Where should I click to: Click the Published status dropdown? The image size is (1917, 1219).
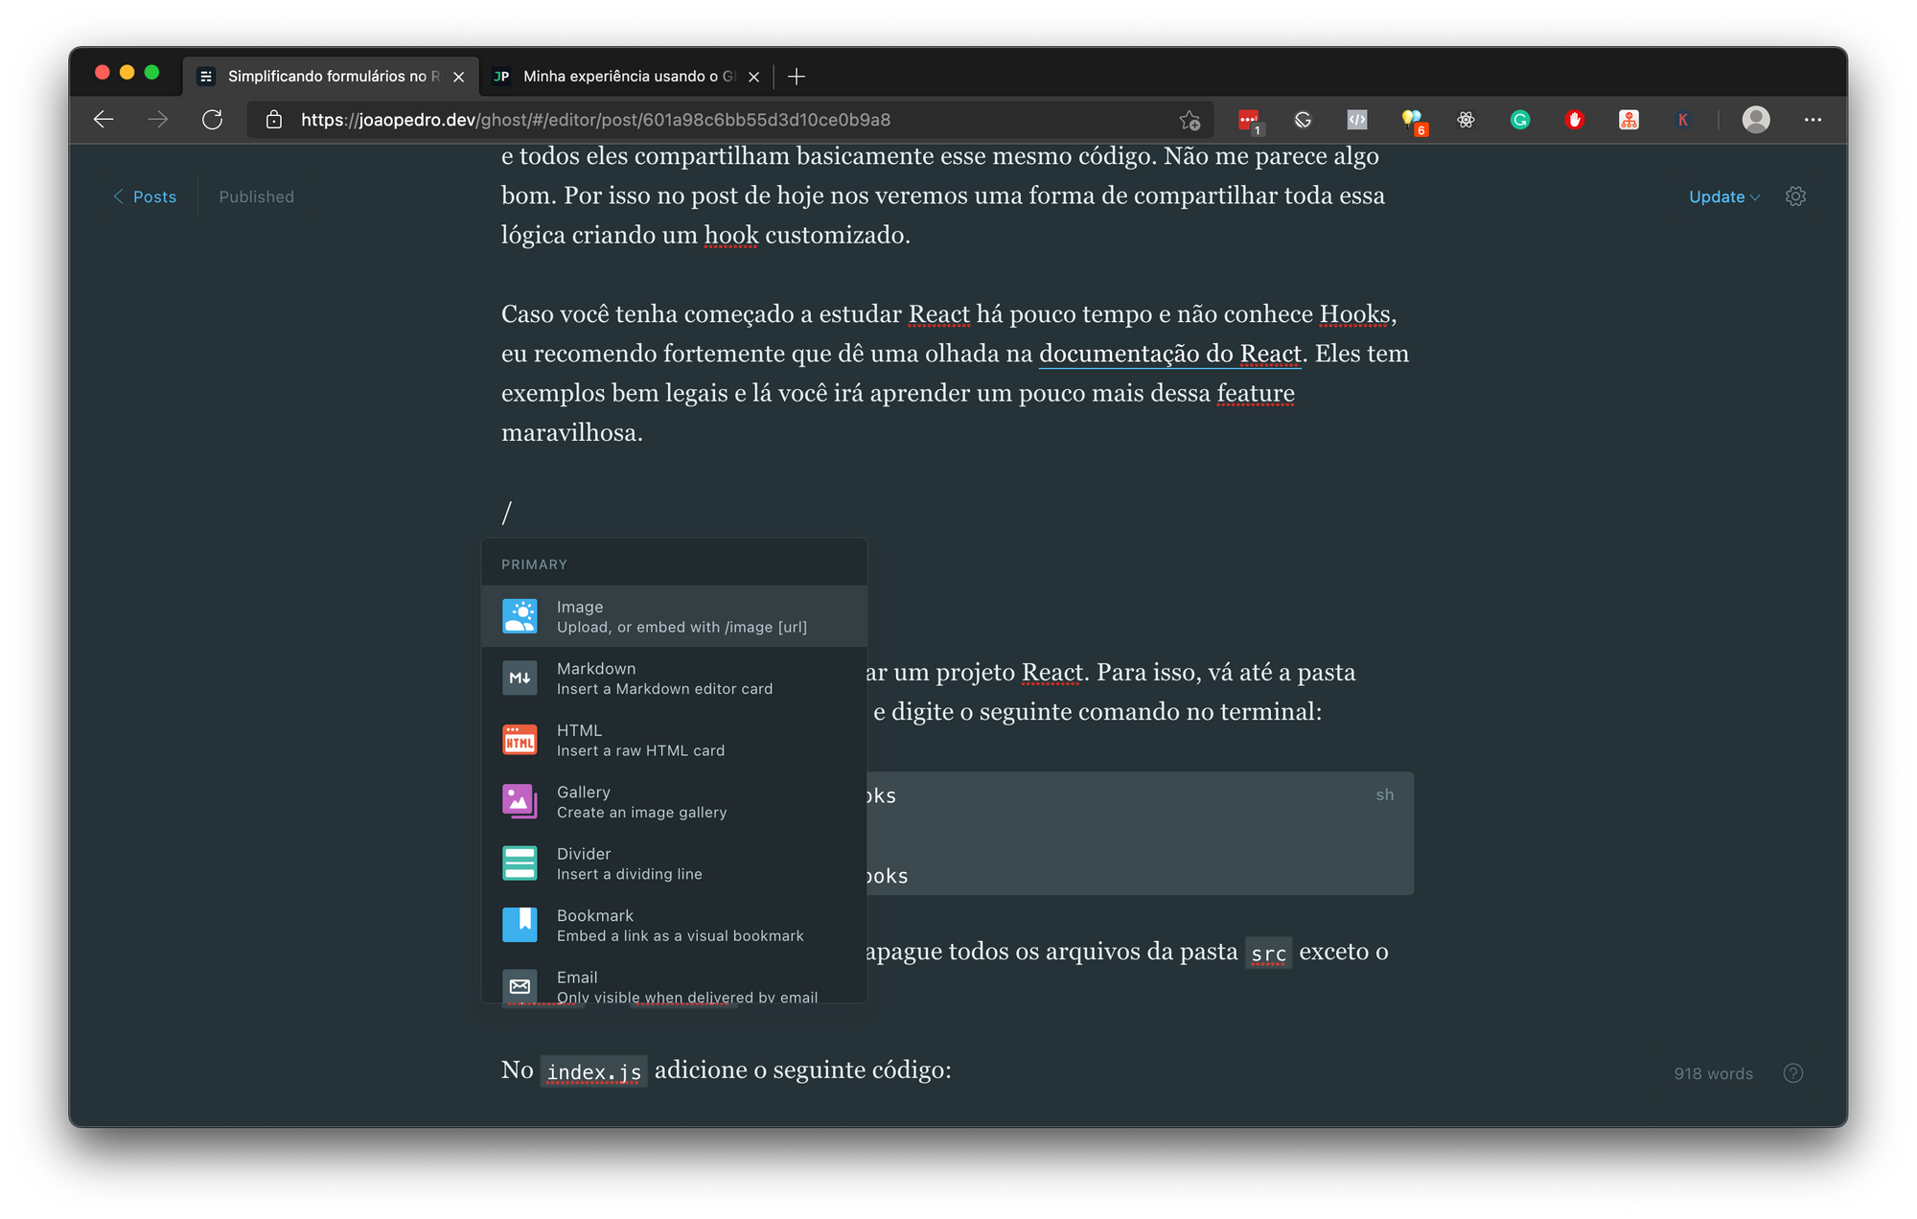click(x=256, y=195)
